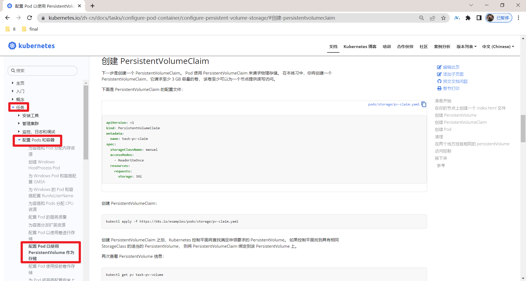The image size is (526, 281).
Task: Click the 添加子页面 link
Action: pos(450,74)
